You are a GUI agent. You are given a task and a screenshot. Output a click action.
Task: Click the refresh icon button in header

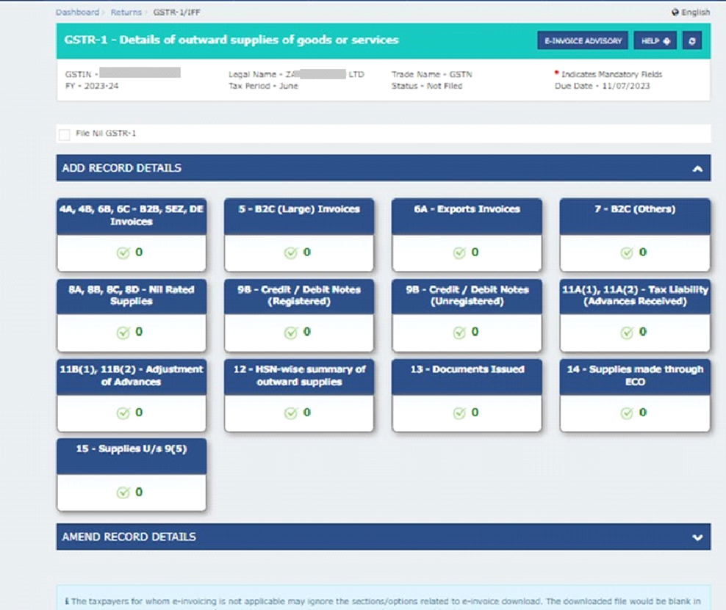click(x=691, y=41)
